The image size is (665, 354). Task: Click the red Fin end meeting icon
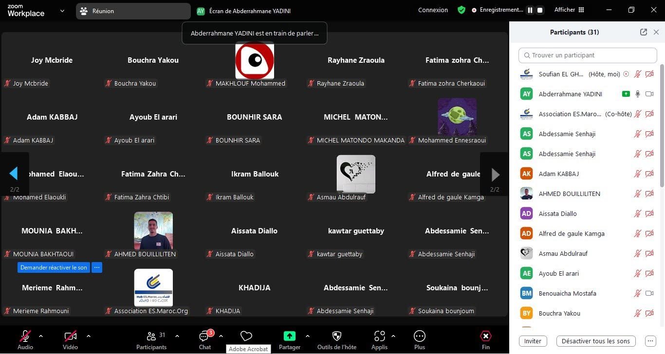[x=485, y=336]
